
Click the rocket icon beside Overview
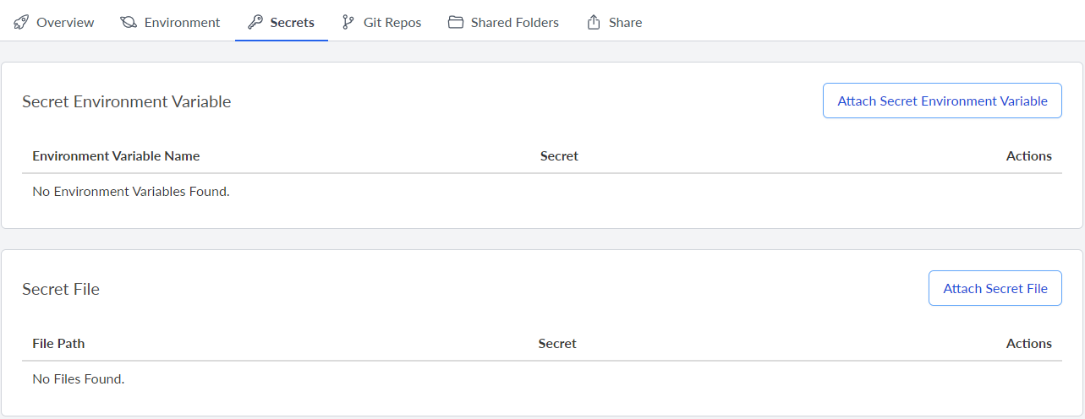22,23
